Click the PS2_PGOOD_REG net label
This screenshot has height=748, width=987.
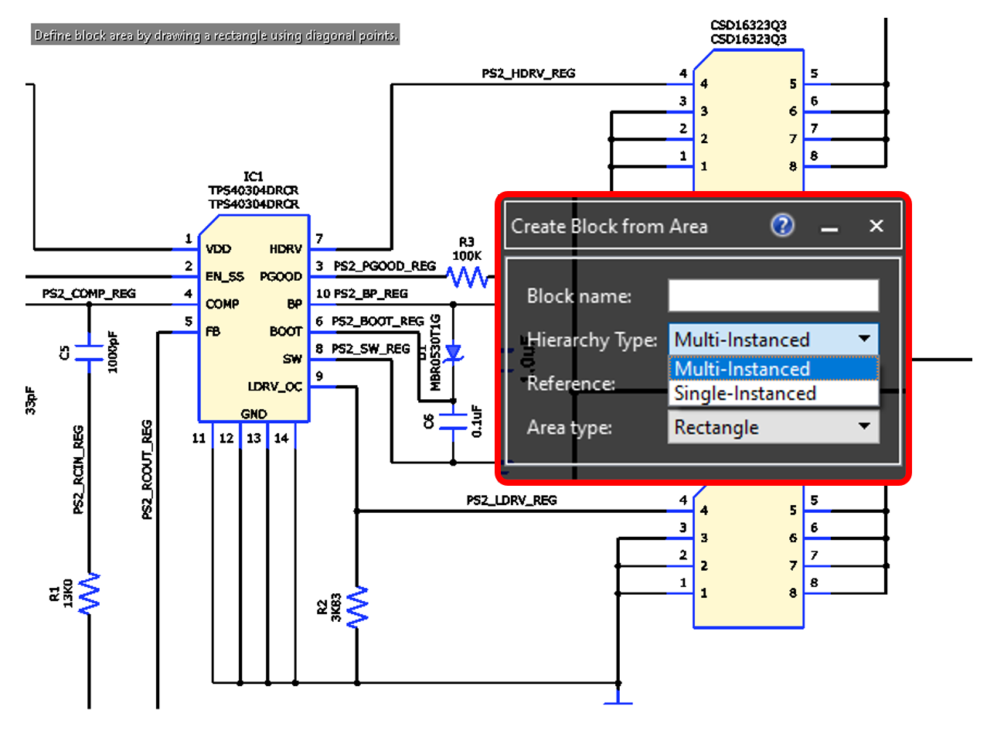point(384,266)
